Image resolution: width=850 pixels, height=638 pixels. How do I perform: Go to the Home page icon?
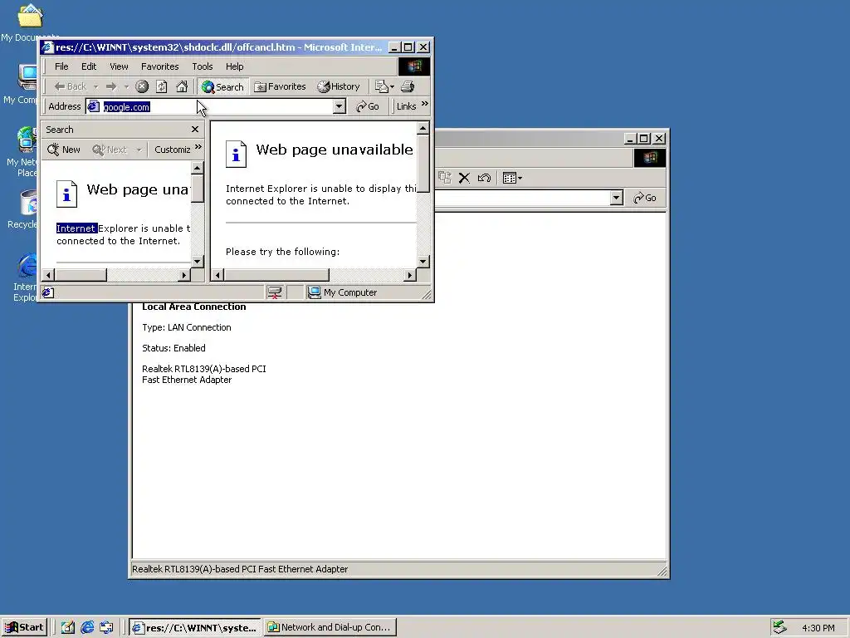pos(182,86)
